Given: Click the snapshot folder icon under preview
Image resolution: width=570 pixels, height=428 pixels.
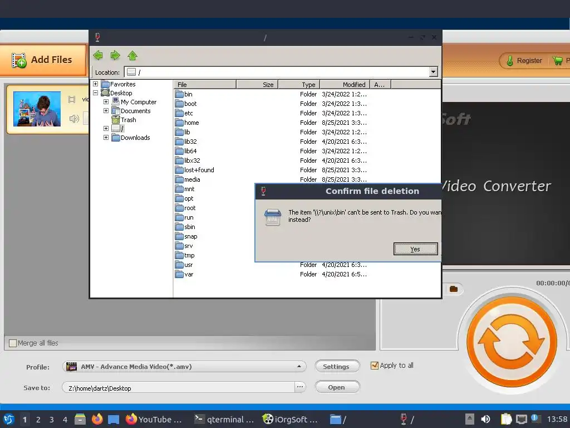Looking at the screenshot, I should coord(453,289).
